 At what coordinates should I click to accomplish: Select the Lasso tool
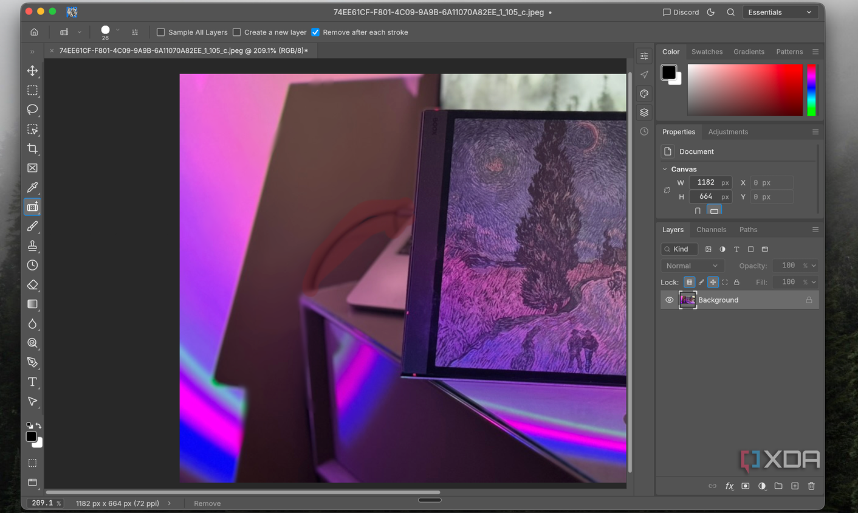tap(32, 109)
